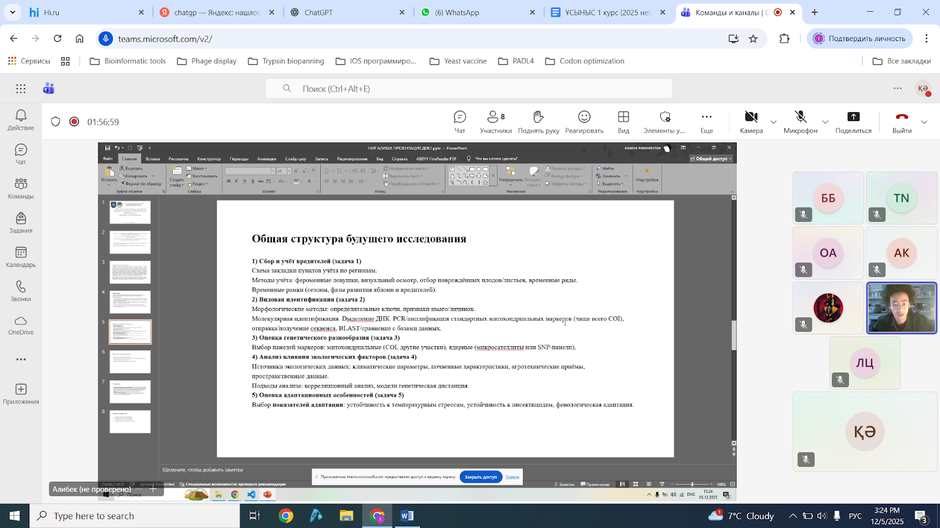
Task: Open Calendar in the Teams sidebar
Action: point(21,257)
